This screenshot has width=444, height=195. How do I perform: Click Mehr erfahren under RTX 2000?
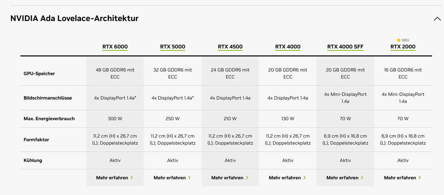tap(403, 178)
